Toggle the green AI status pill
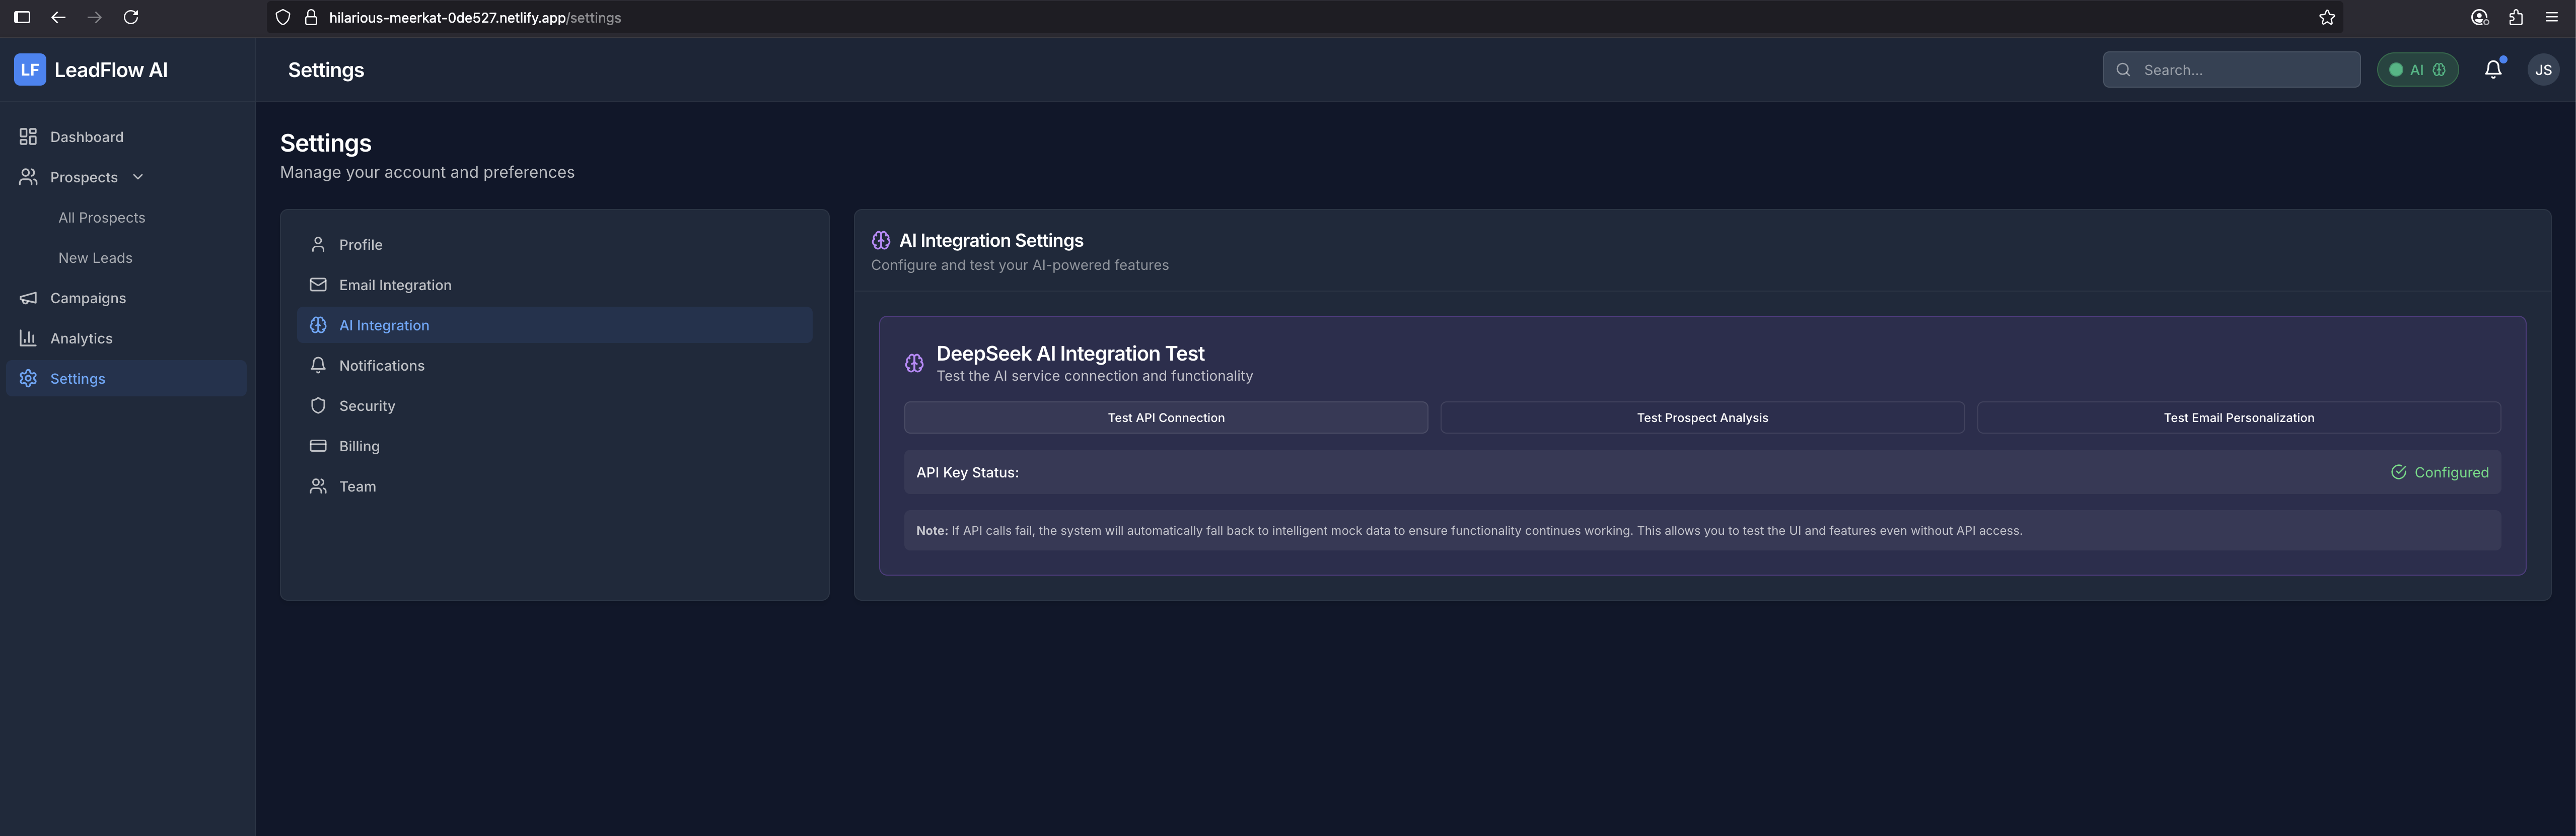 (x=2417, y=70)
